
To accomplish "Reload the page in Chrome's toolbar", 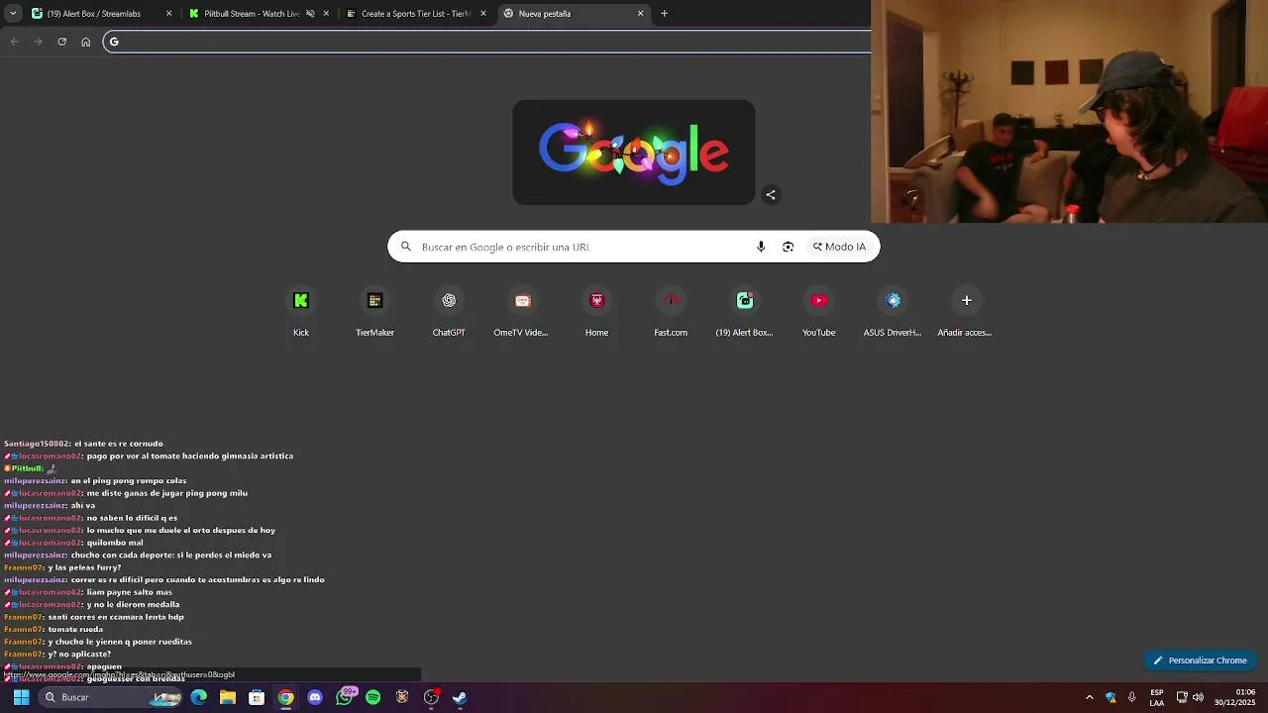I will point(61,42).
